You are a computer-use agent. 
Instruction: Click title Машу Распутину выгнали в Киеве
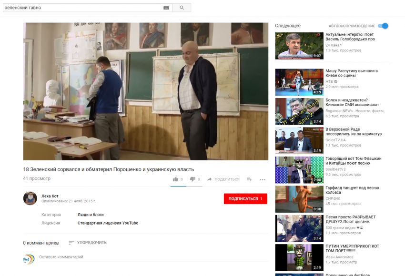click(x=352, y=73)
